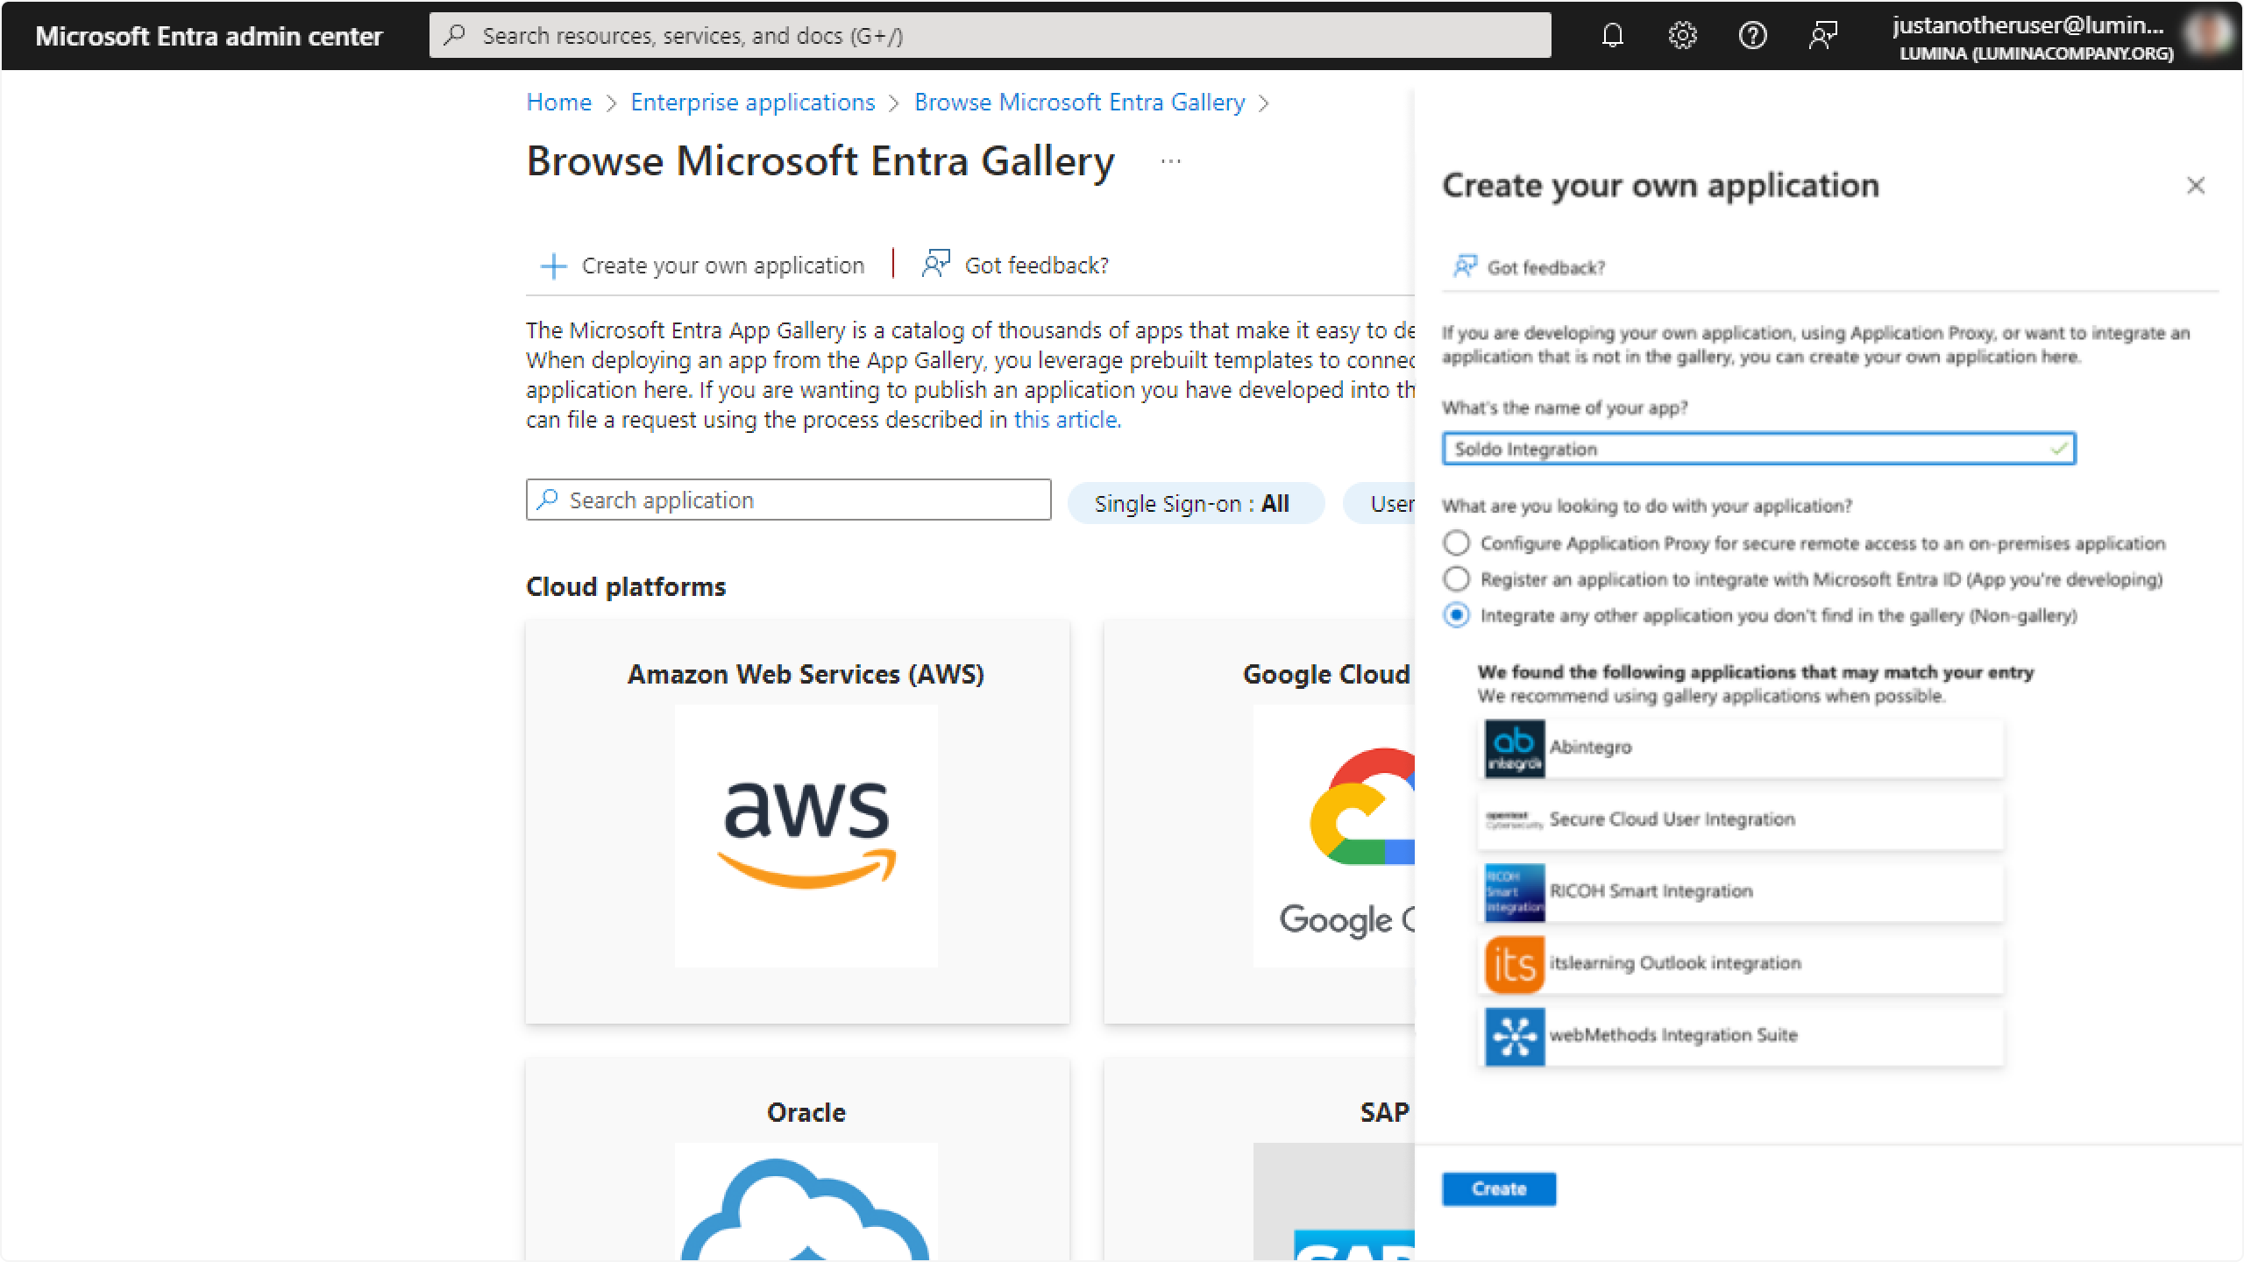Screen dimensions: 2244x1262
Task: Select itslearning Outlook integration suggestion
Action: pyautogui.click(x=1740, y=964)
